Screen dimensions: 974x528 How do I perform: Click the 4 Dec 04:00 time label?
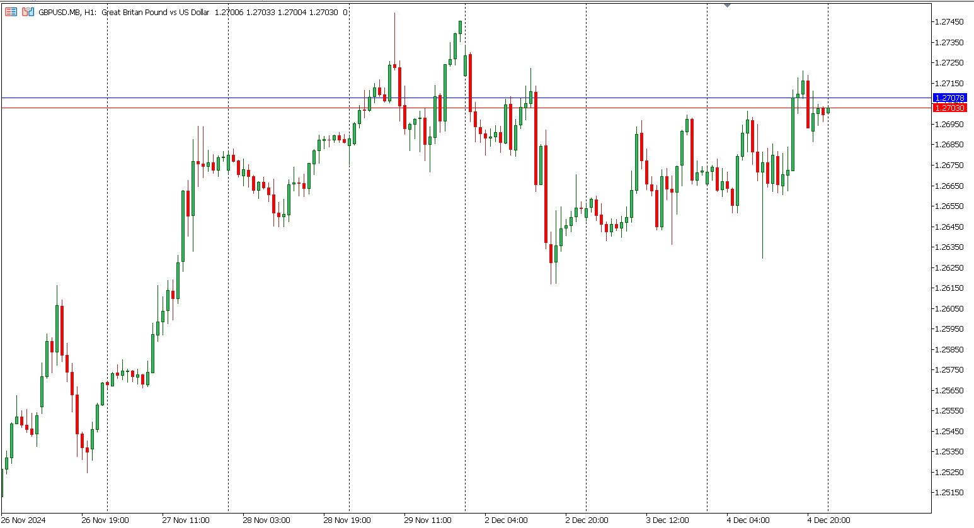748,520
